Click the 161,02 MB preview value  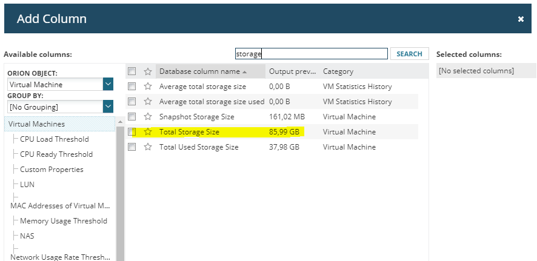pos(287,117)
